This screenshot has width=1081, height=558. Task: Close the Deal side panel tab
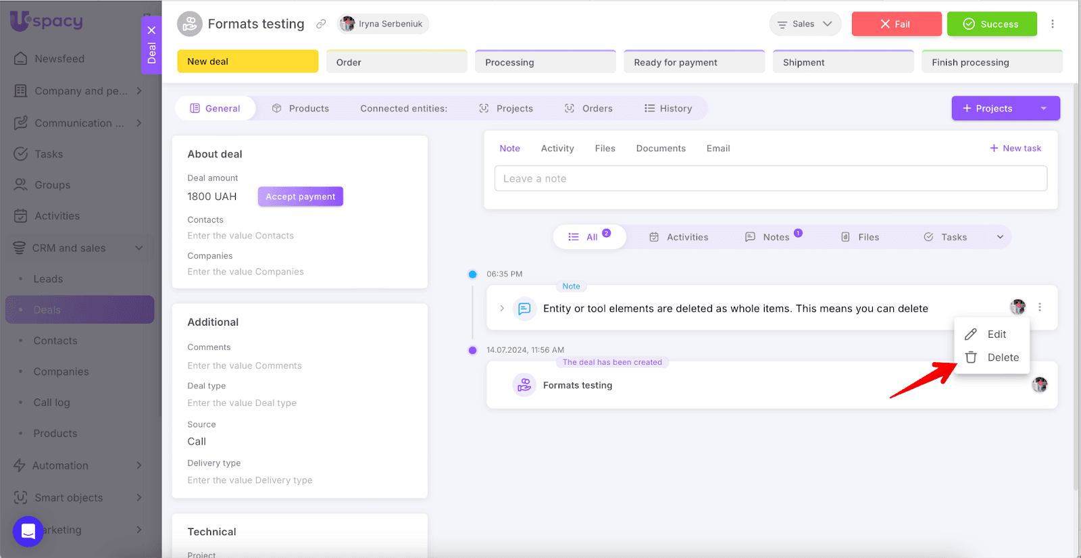pyautogui.click(x=151, y=30)
